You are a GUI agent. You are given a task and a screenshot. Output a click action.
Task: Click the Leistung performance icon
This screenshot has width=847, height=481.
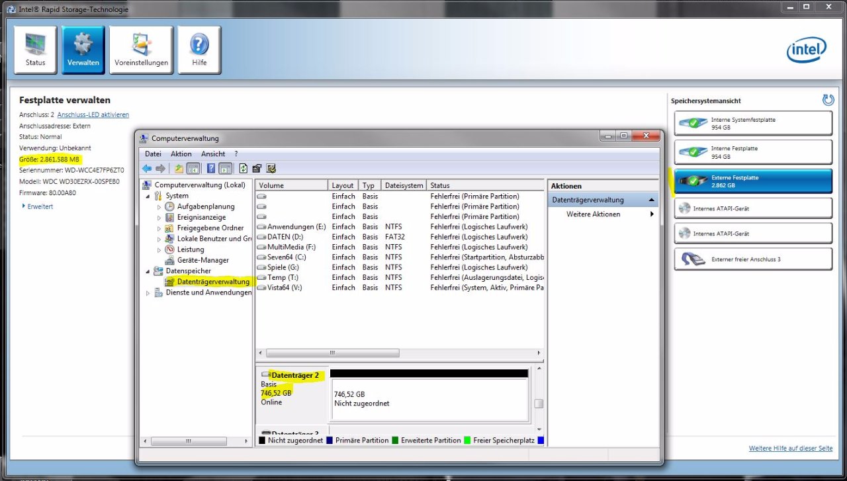pyautogui.click(x=170, y=249)
